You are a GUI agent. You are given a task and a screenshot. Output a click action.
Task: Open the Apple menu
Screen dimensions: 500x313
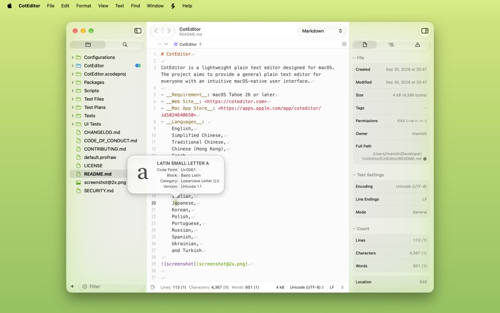point(9,6)
